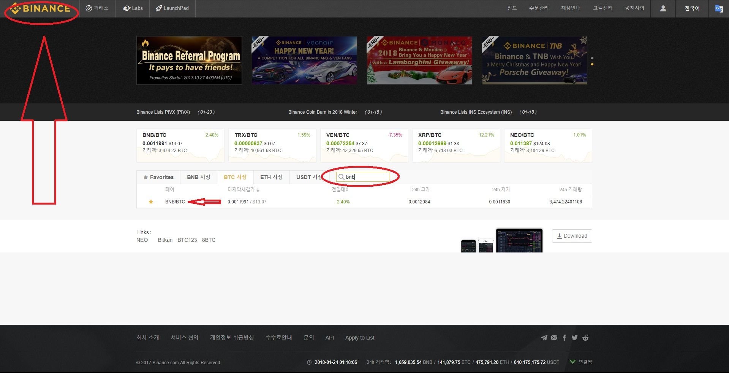Open the 펀드 funds menu
Viewport: 729px width, 373px height.
point(512,8)
